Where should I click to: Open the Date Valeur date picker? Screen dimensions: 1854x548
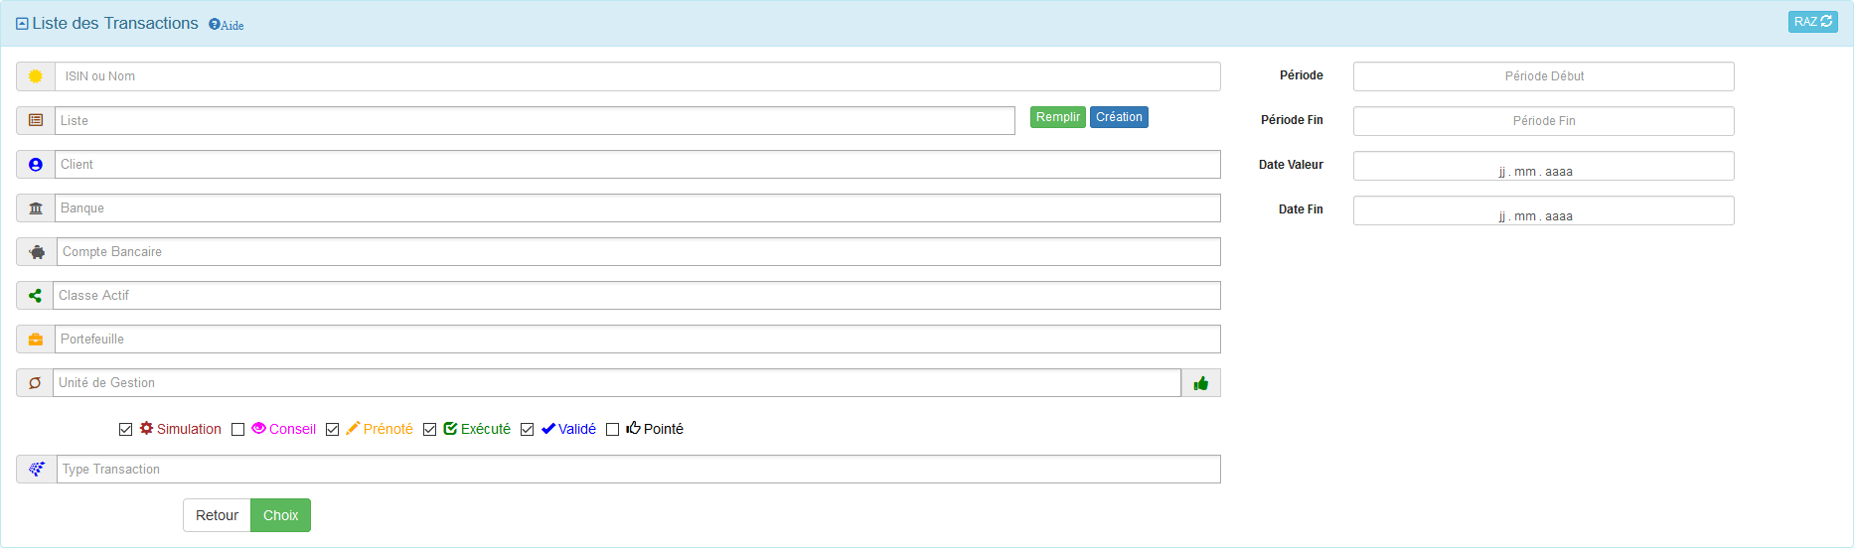click(1543, 166)
